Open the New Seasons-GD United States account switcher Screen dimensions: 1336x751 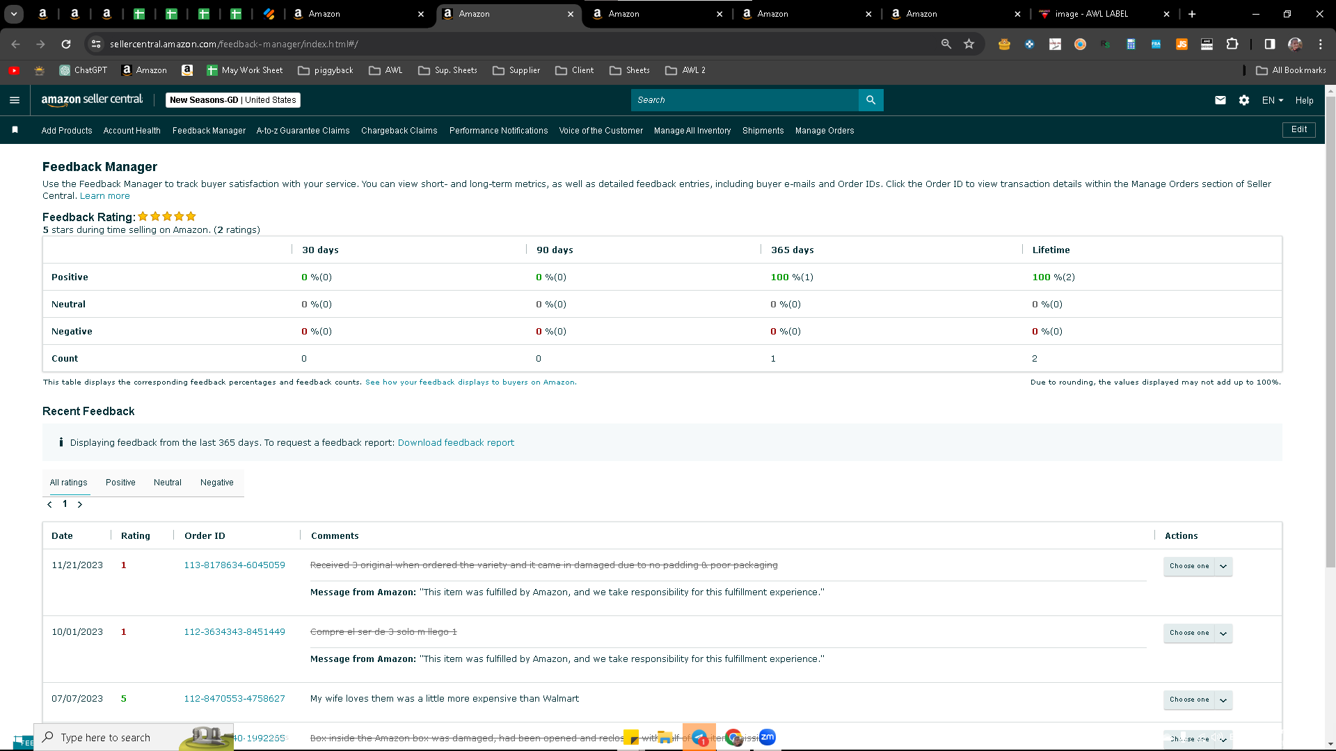pyautogui.click(x=233, y=100)
